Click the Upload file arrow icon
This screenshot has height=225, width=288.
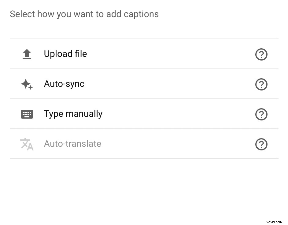pyautogui.click(x=27, y=54)
